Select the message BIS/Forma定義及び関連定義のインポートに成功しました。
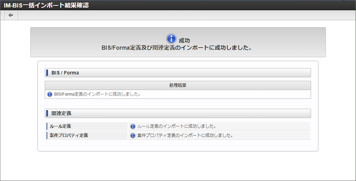This screenshot has width=356, height=181. tap(177, 48)
